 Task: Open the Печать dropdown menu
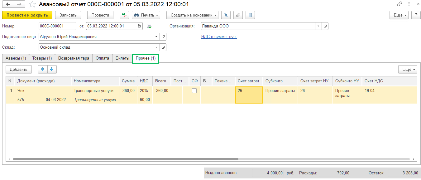[146, 15]
